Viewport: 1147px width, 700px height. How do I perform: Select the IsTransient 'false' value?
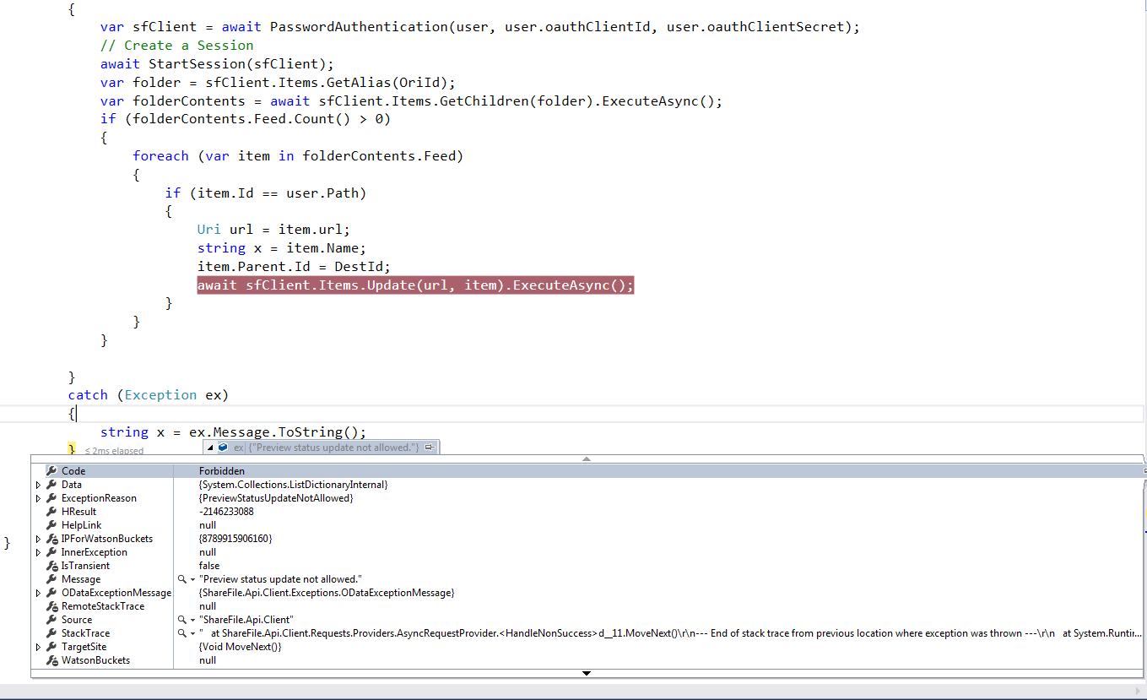click(209, 566)
